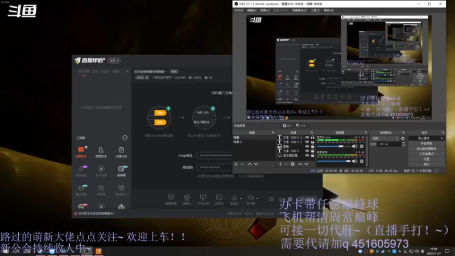
Task: Move source up in the sources list
Action: (300, 164)
